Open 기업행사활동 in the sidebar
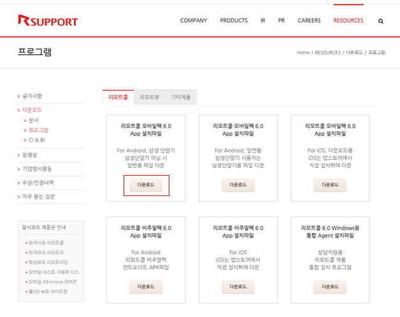 tap(37, 169)
